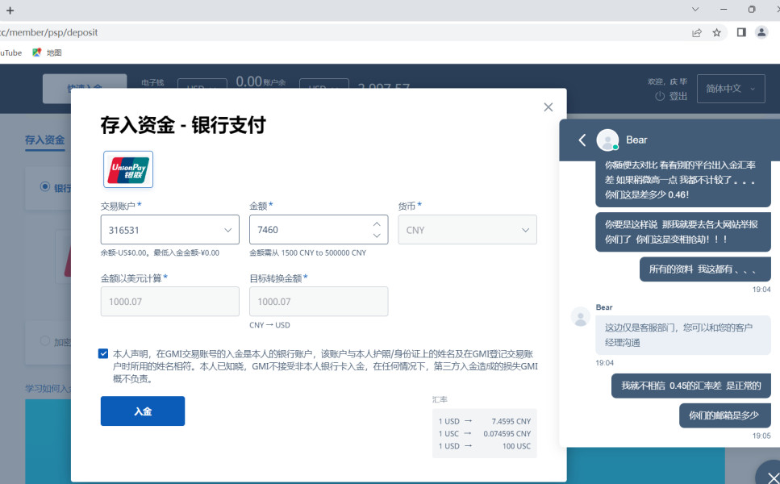Open a new browser tab

click(x=10, y=10)
